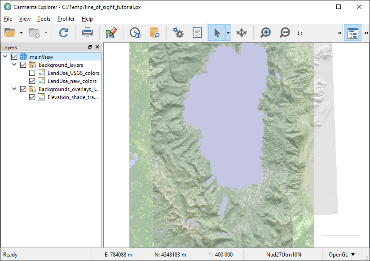Open the Tools menu
The width and height of the screenshot is (370, 261).
44,19
